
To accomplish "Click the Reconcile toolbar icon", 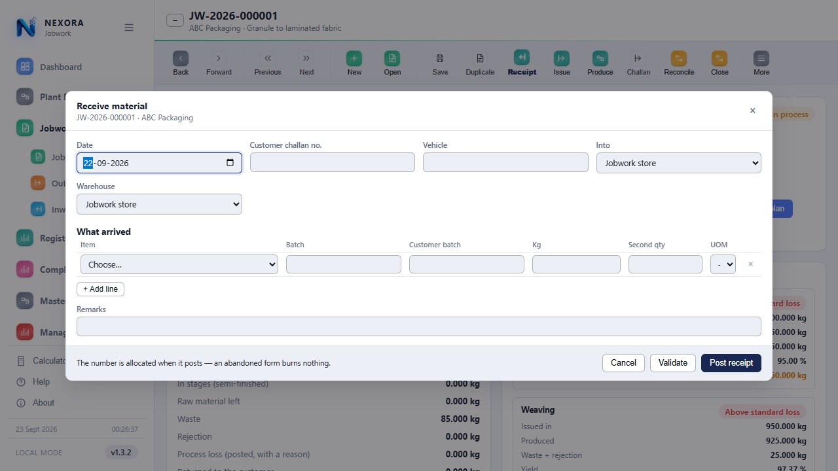I will click(x=679, y=58).
